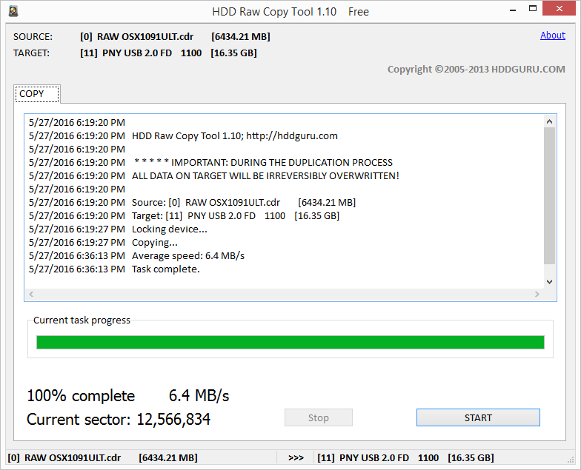Click the status bar target 'PNY USB 2.0 FD'

(374, 457)
